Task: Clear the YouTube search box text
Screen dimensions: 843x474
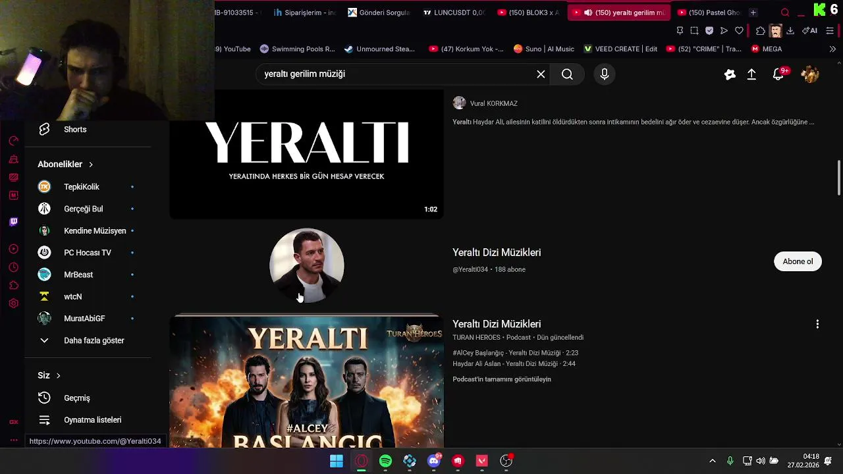Action: (x=541, y=74)
